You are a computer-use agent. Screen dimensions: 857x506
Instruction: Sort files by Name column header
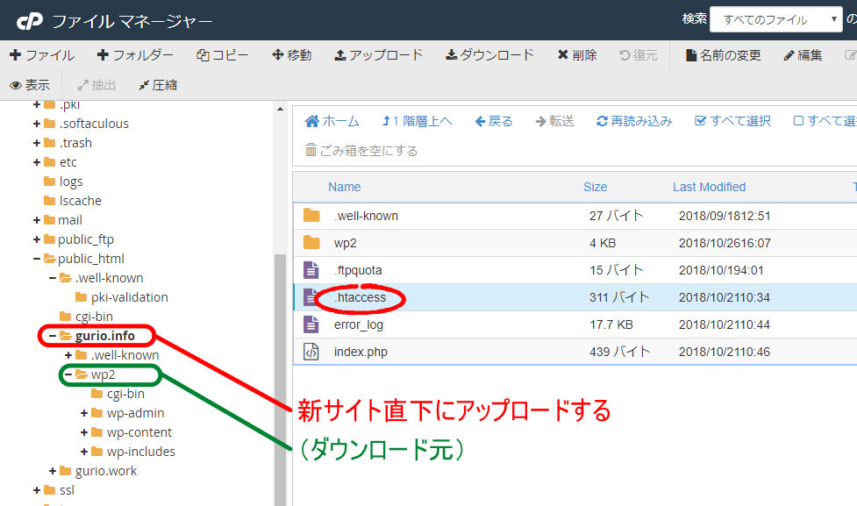[x=344, y=187]
